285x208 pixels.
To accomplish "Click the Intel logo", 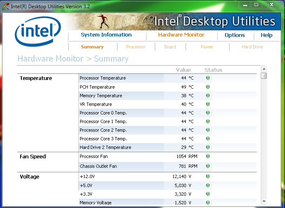I will click(x=38, y=32).
